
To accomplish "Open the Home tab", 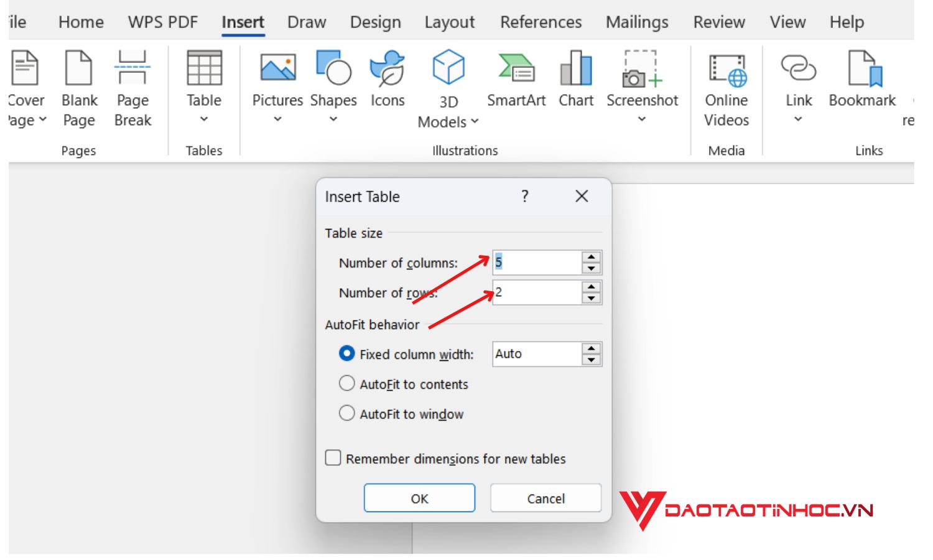I will pyautogui.click(x=81, y=22).
